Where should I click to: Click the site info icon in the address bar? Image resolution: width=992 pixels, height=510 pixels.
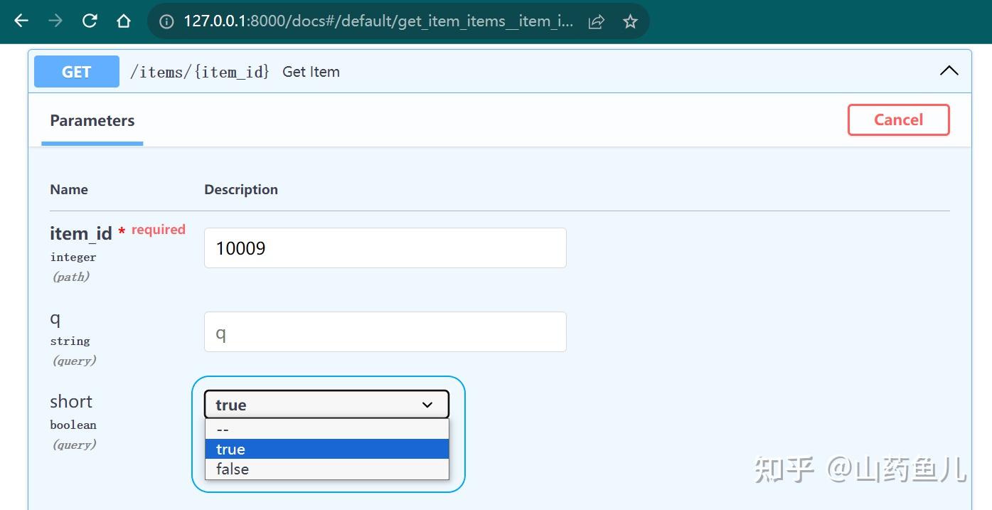(x=166, y=21)
